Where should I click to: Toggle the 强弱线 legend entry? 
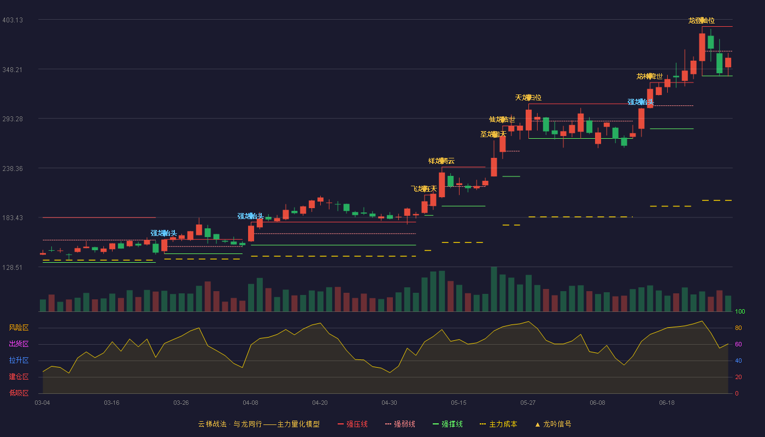point(400,424)
